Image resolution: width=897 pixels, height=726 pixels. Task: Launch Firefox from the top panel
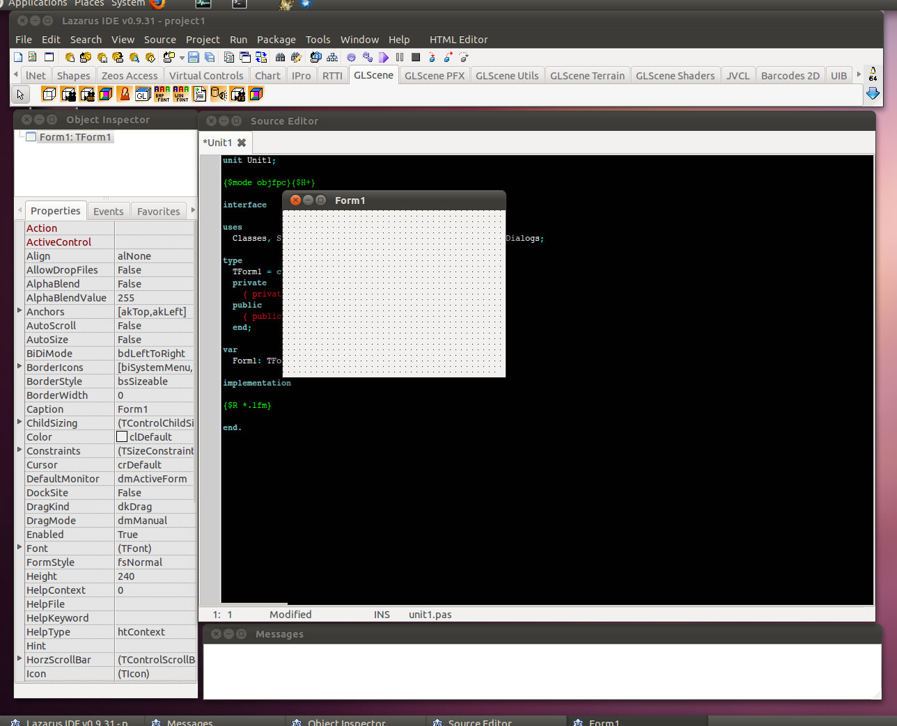158,3
